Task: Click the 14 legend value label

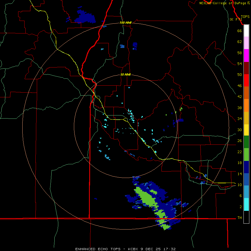Action: pyautogui.click(x=240, y=174)
